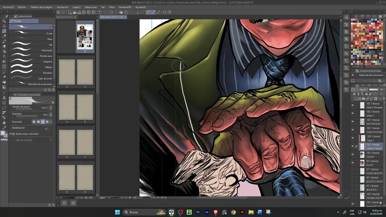Select page 1 thumbnail in page manager
Viewport: 386px width, 217px height.
[85, 36]
